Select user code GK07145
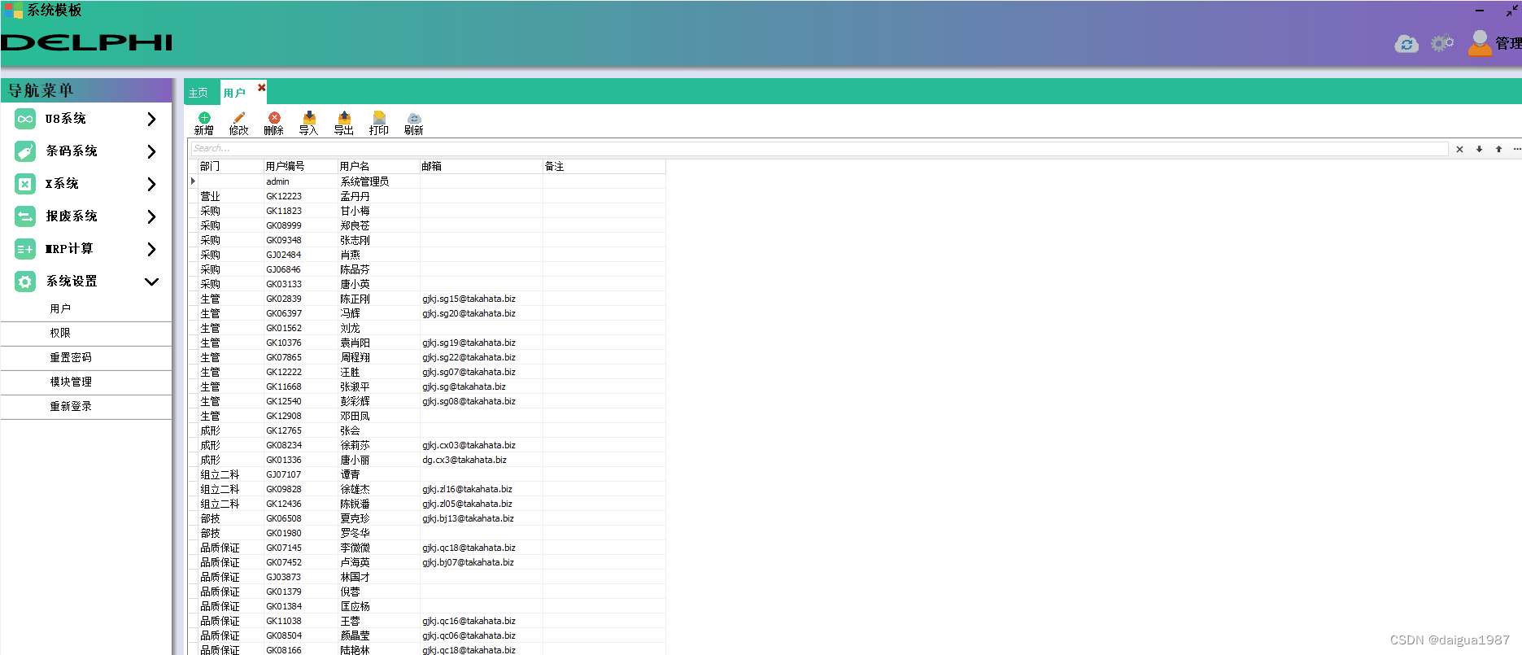This screenshot has width=1522, height=655. click(300, 548)
